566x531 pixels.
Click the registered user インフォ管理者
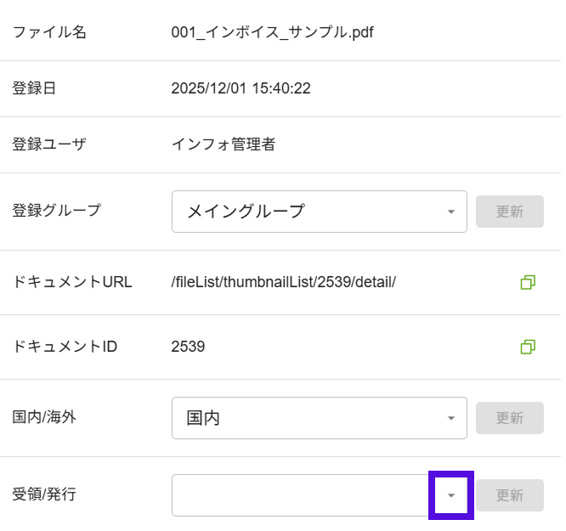[223, 144]
